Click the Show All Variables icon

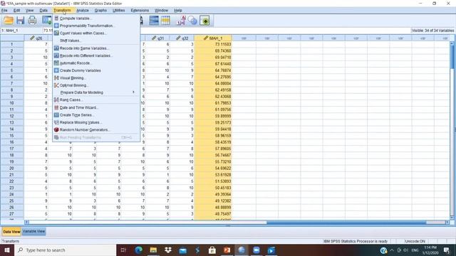[x=204, y=21]
